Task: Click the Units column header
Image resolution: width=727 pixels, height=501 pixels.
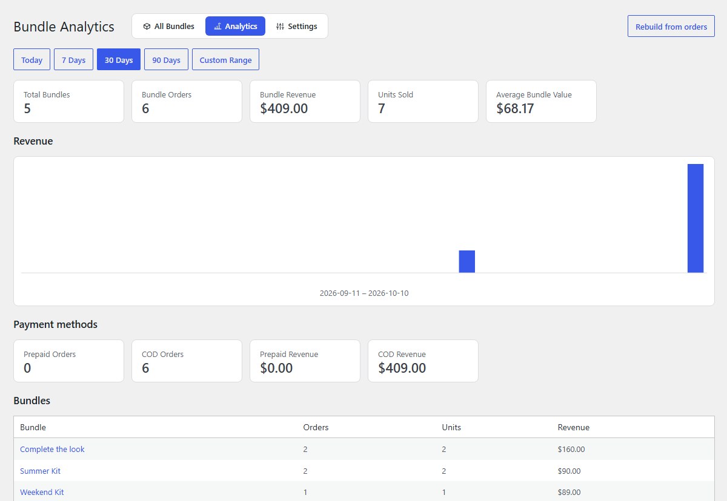Action: [451, 427]
